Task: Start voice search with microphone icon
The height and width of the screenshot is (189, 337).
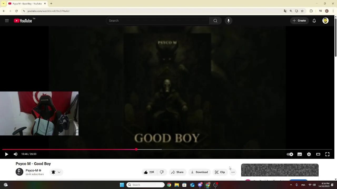Action: (x=229, y=21)
